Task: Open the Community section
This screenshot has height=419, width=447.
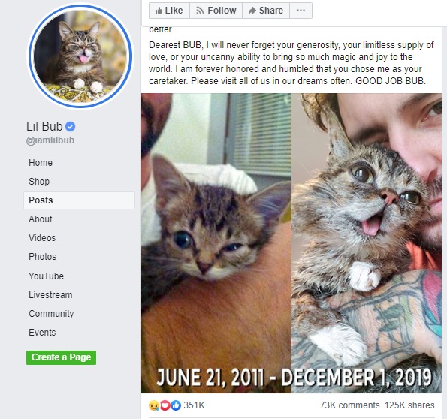Action: coord(51,314)
